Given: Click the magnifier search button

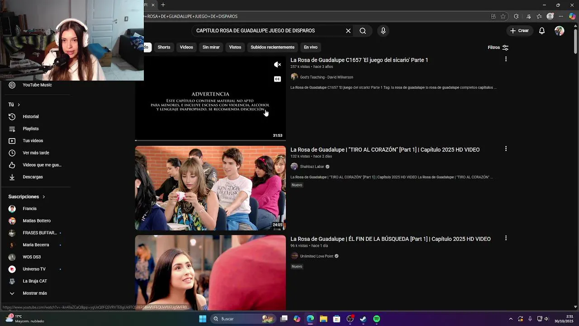Looking at the screenshot, I should tap(363, 31).
